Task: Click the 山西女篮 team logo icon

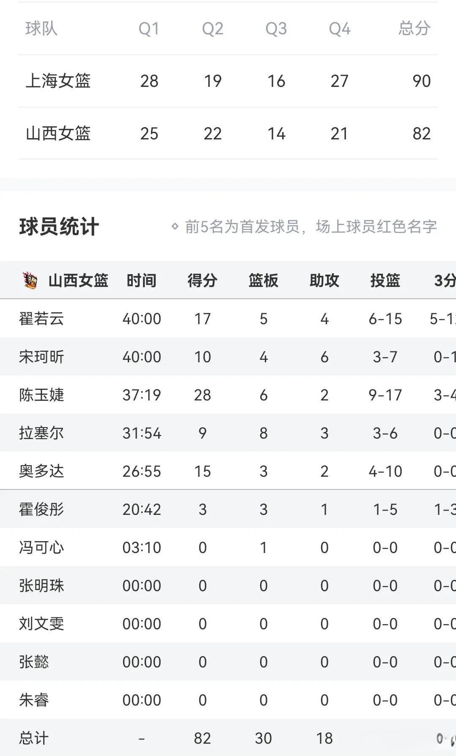Action: point(30,280)
